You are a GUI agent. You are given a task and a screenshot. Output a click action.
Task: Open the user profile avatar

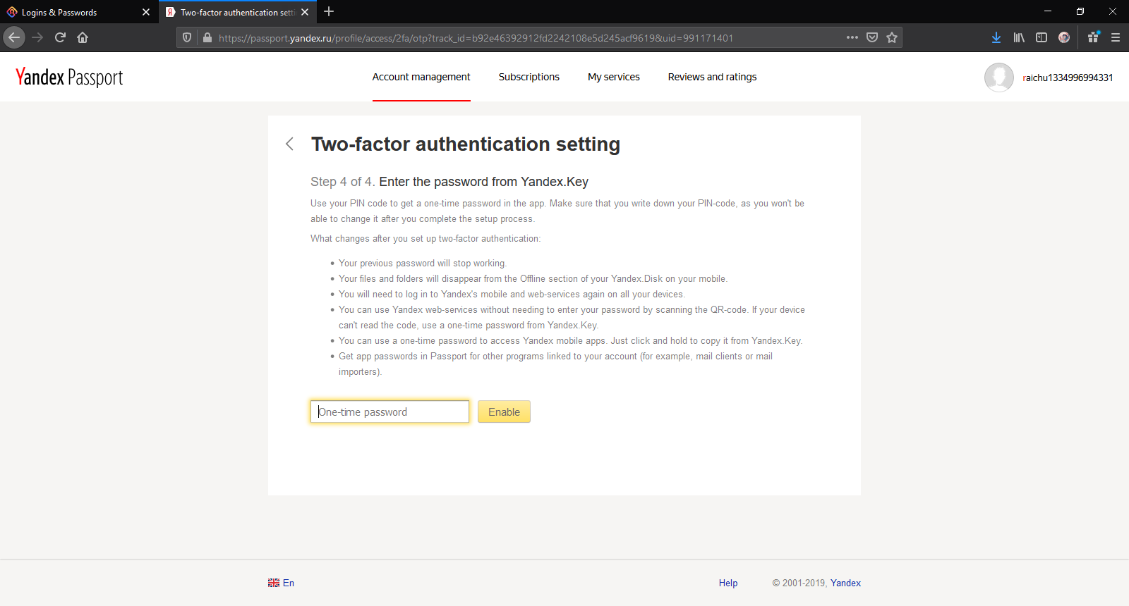pyautogui.click(x=999, y=78)
